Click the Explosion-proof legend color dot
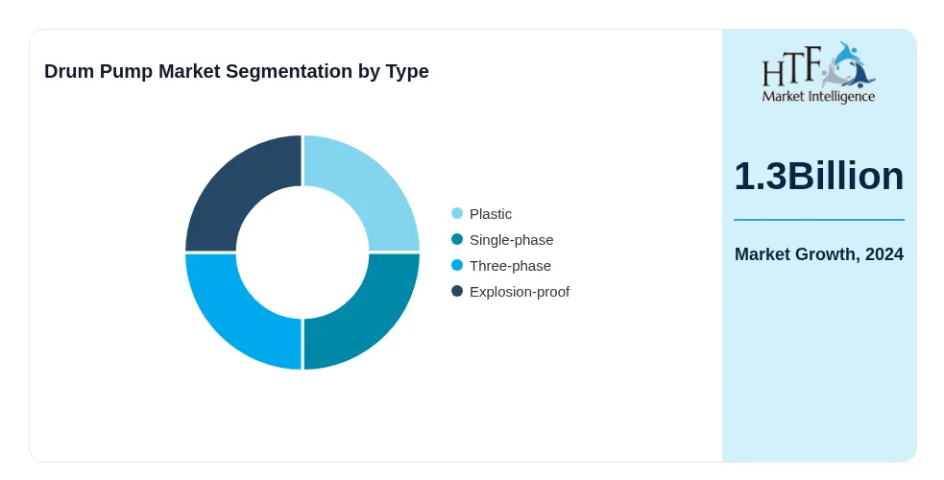Image resolution: width=944 pixels, height=480 pixels. (x=457, y=291)
